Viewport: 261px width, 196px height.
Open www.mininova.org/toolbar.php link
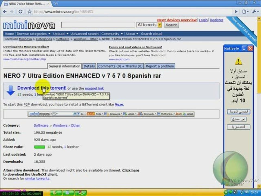click(24, 59)
